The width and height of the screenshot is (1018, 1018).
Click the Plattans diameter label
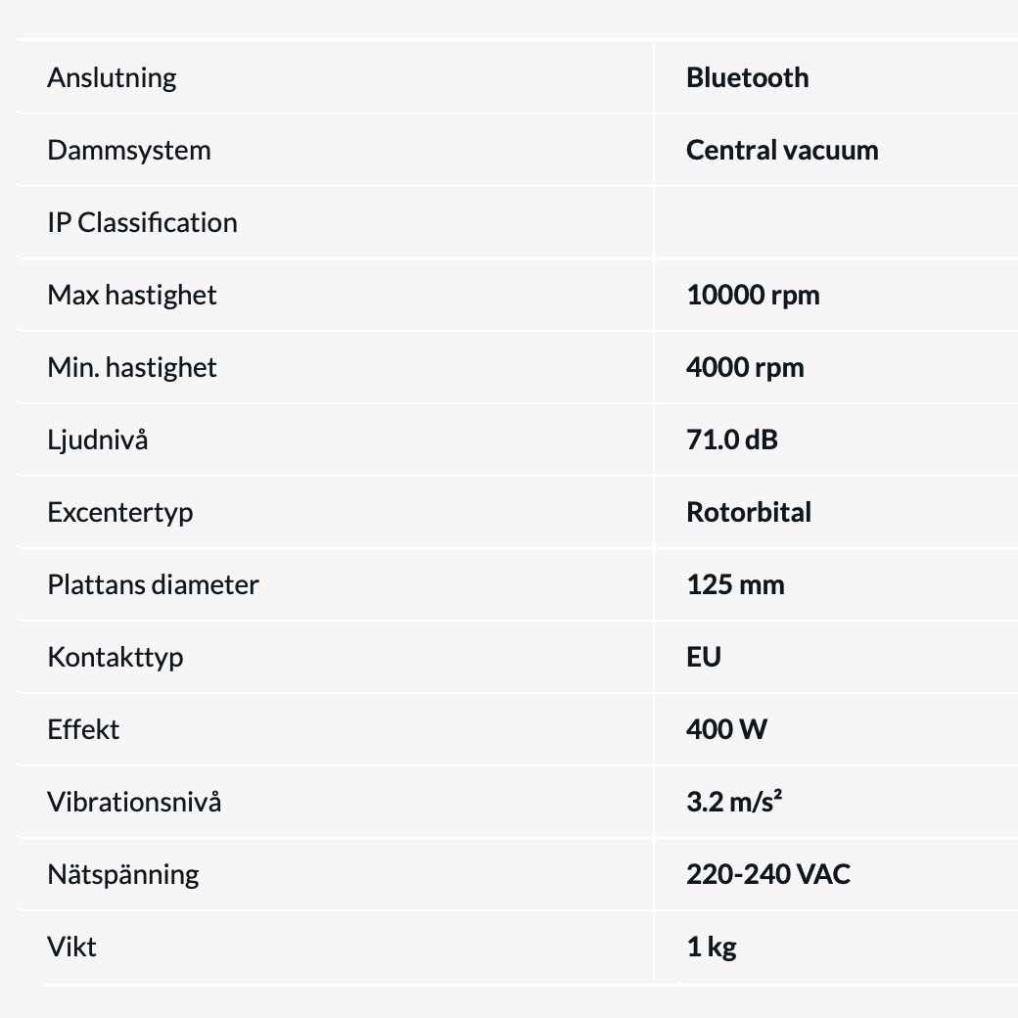tap(154, 585)
